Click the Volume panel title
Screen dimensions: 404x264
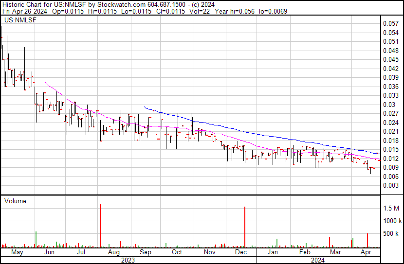pyautogui.click(x=15, y=201)
